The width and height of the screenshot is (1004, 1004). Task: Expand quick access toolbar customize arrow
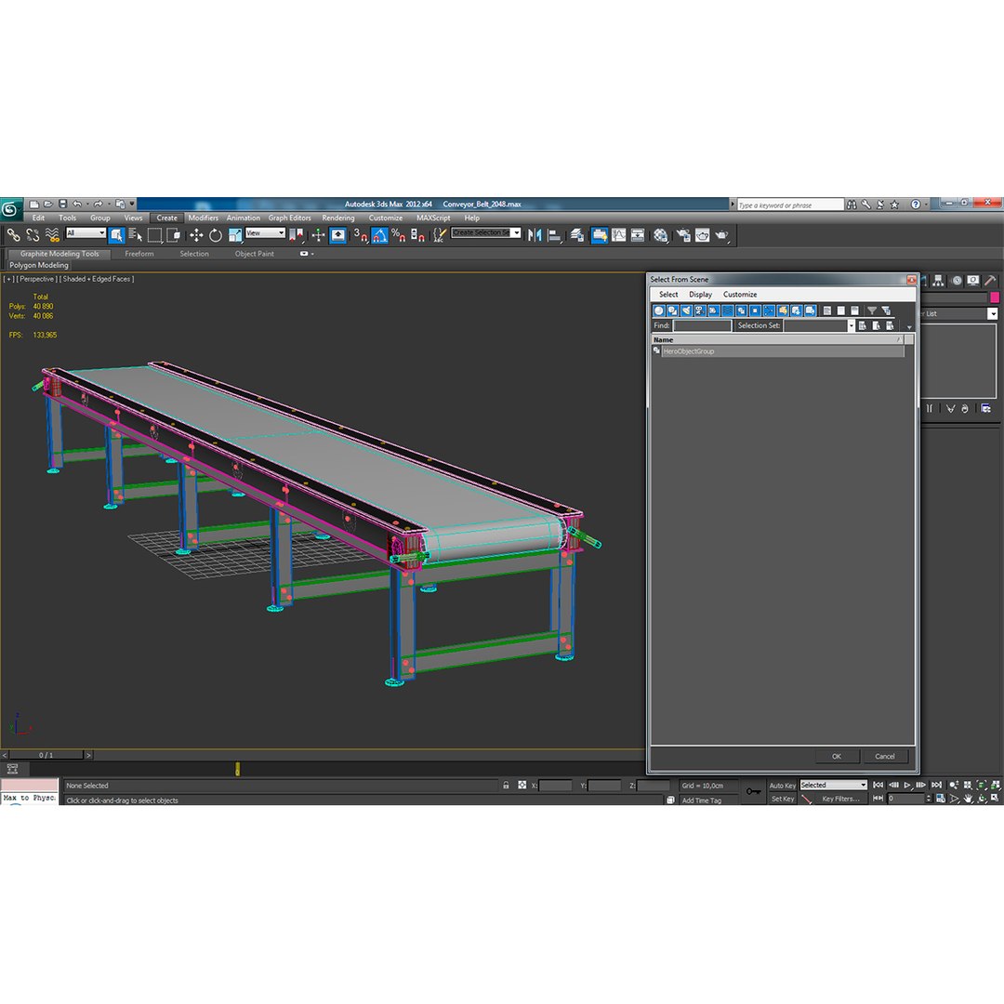click(133, 204)
